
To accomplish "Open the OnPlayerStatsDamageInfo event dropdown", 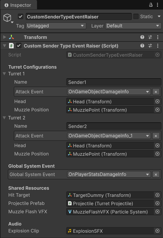I will click(109, 174).
